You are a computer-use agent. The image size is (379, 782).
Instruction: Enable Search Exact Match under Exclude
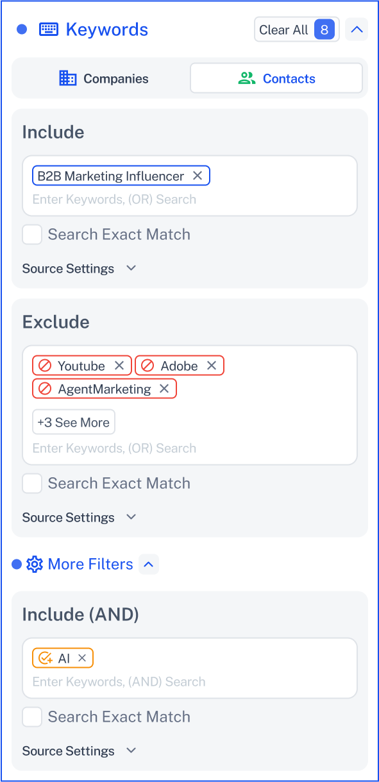tap(32, 483)
